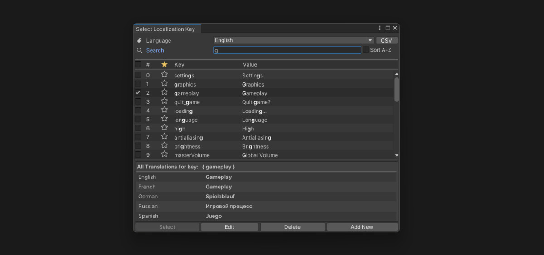This screenshot has height=255, width=544.
Task: Click the 'Global Volume' value
Action: tap(260, 155)
